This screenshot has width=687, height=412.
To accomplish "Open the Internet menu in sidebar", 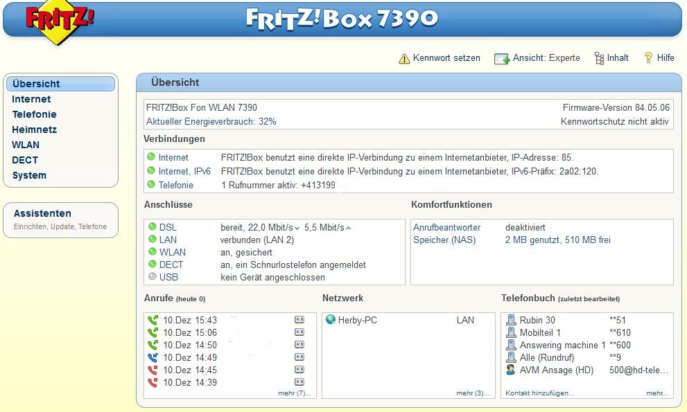I will 31,99.
